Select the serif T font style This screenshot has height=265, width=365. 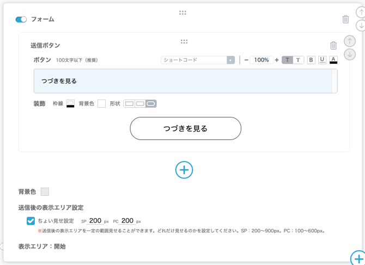point(298,60)
